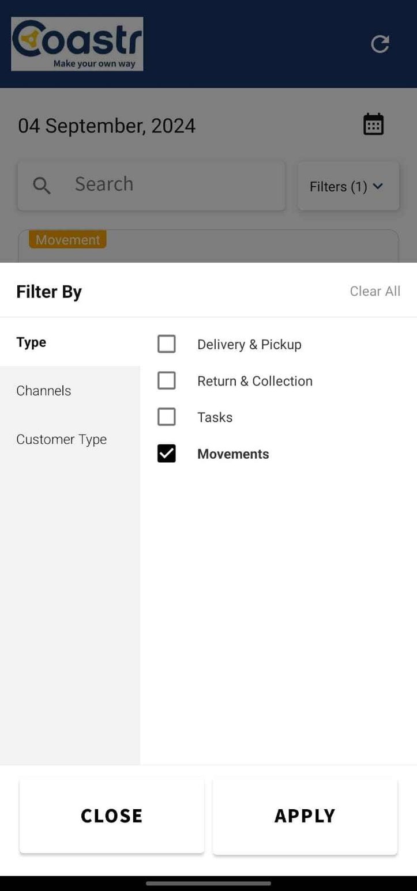
Task: Click the refresh icon in the header
Action: [x=380, y=43]
